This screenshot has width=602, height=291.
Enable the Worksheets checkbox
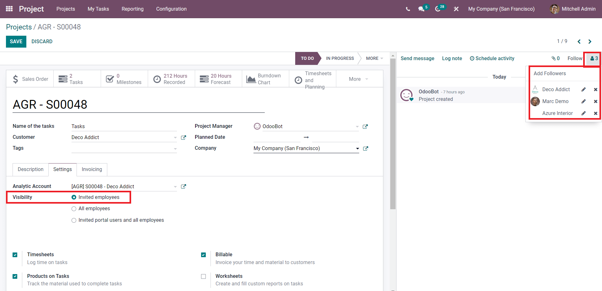coord(204,277)
